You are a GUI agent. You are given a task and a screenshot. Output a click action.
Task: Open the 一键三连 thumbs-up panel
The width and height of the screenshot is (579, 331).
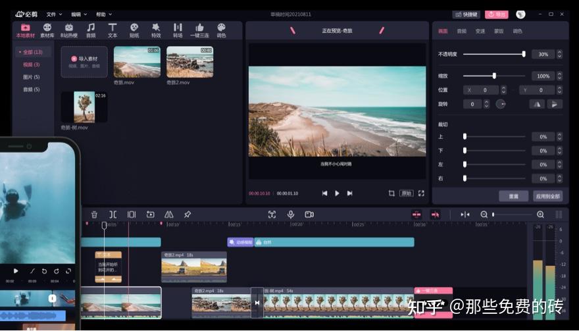[199, 31]
